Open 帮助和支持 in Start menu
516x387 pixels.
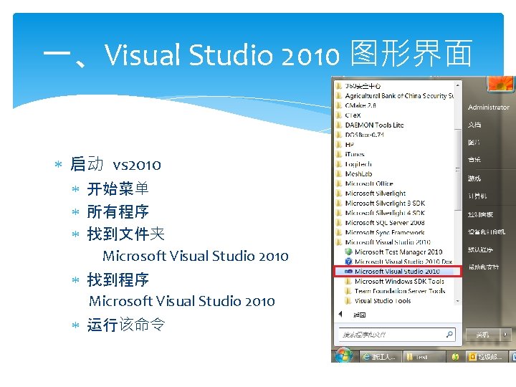pos(484,267)
